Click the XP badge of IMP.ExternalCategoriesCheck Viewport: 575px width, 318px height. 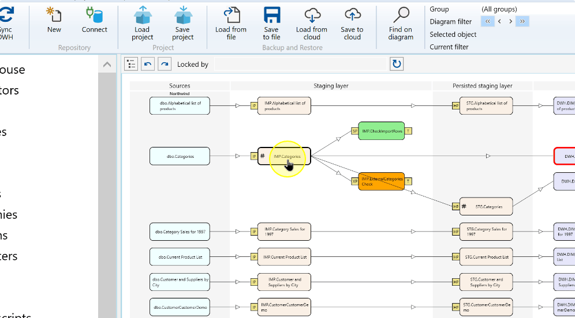pos(354,181)
